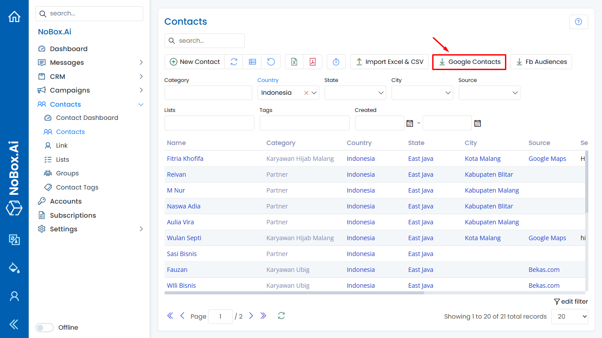The image size is (602, 338).
Task: Export contacts to PDF
Action: click(313, 62)
